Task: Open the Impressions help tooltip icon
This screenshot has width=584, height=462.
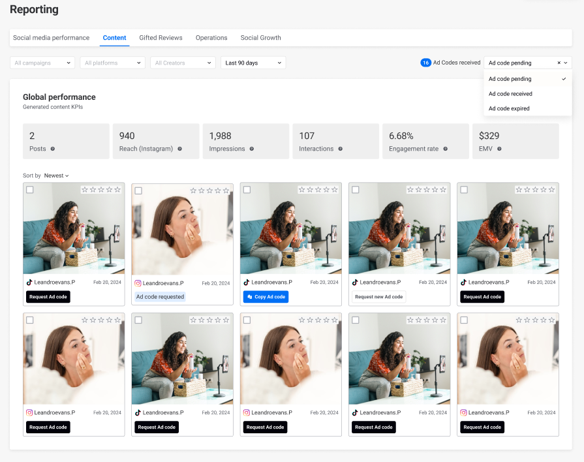Action: pyautogui.click(x=251, y=149)
